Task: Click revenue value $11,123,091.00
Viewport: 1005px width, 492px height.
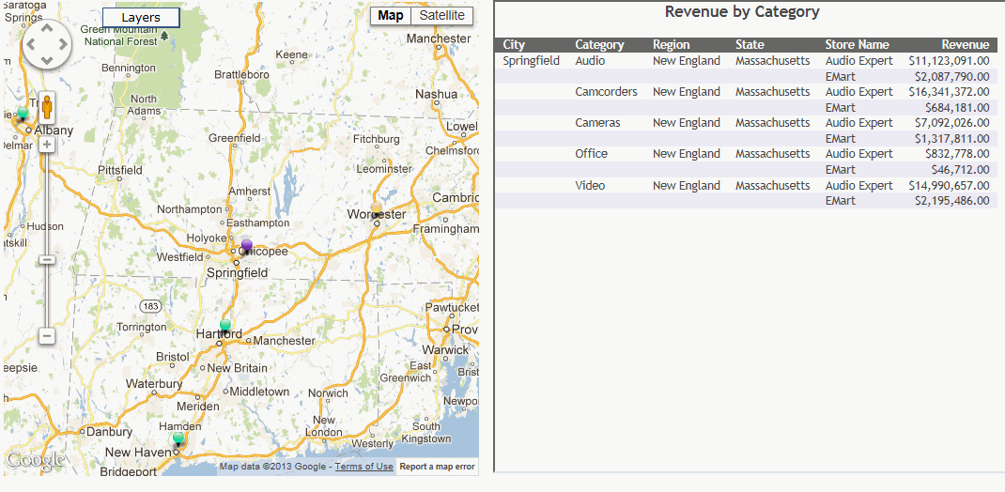Action: (x=950, y=61)
